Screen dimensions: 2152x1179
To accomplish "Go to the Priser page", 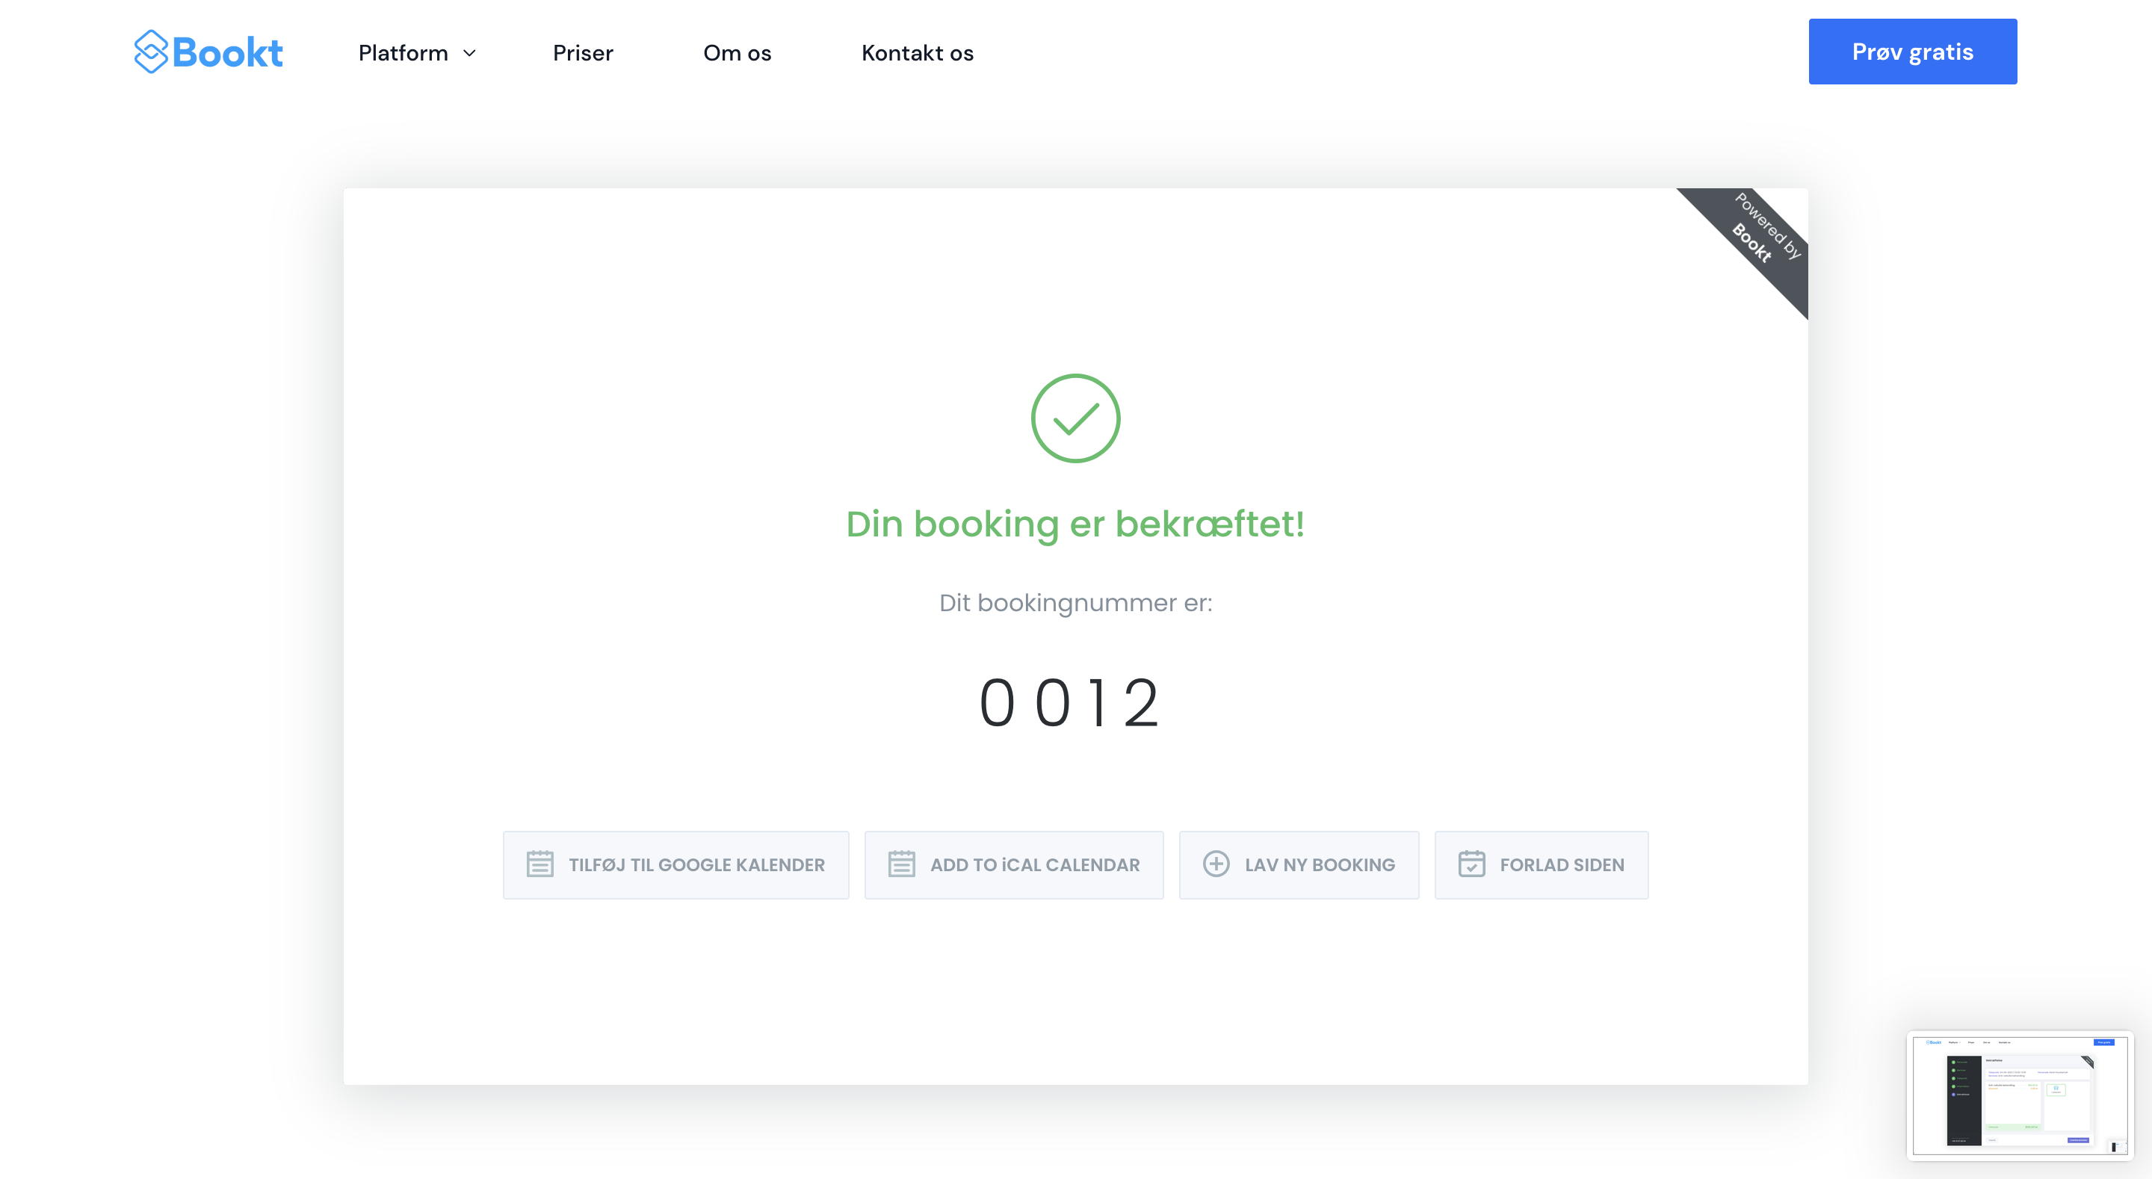I will coord(582,54).
